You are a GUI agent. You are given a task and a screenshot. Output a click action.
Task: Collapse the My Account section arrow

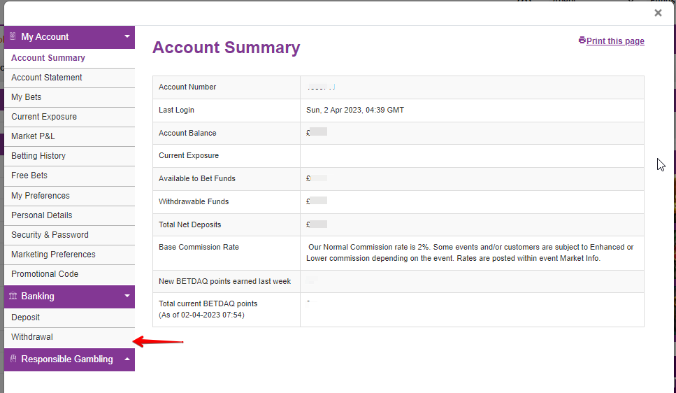[x=127, y=36]
